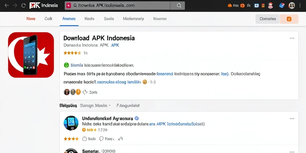The height and width of the screenshot is (153, 306).
Task: Click the double chevron extension icon
Action: pyautogui.click(x=249, y=6)
